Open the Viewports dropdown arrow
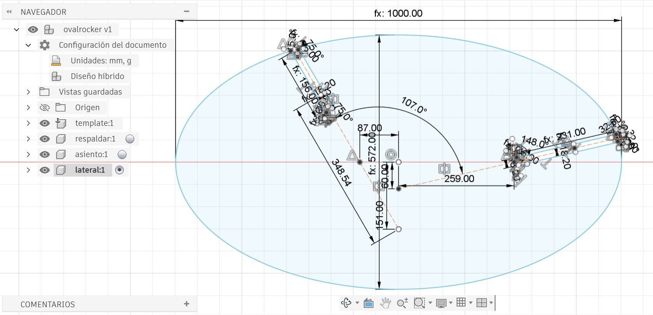This screenshot has width=653, height=315. pos(491,303)
